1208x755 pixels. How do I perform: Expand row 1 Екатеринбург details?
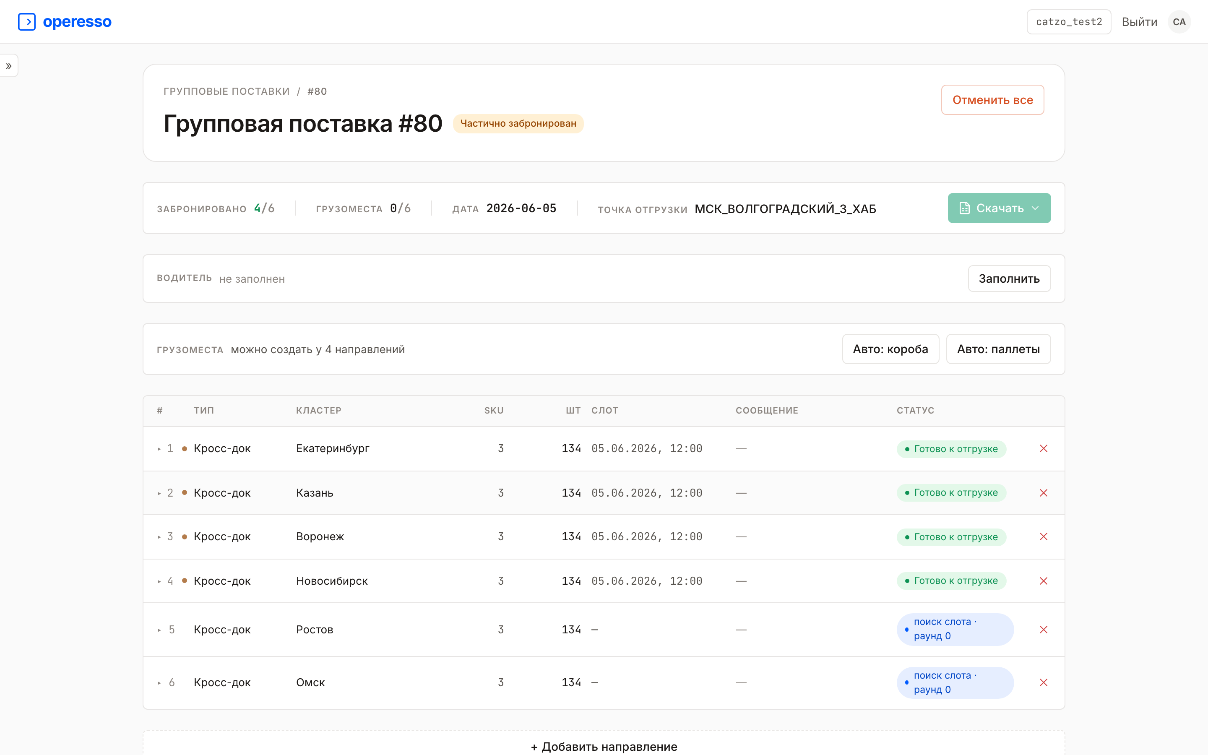(x=159, y=449)
